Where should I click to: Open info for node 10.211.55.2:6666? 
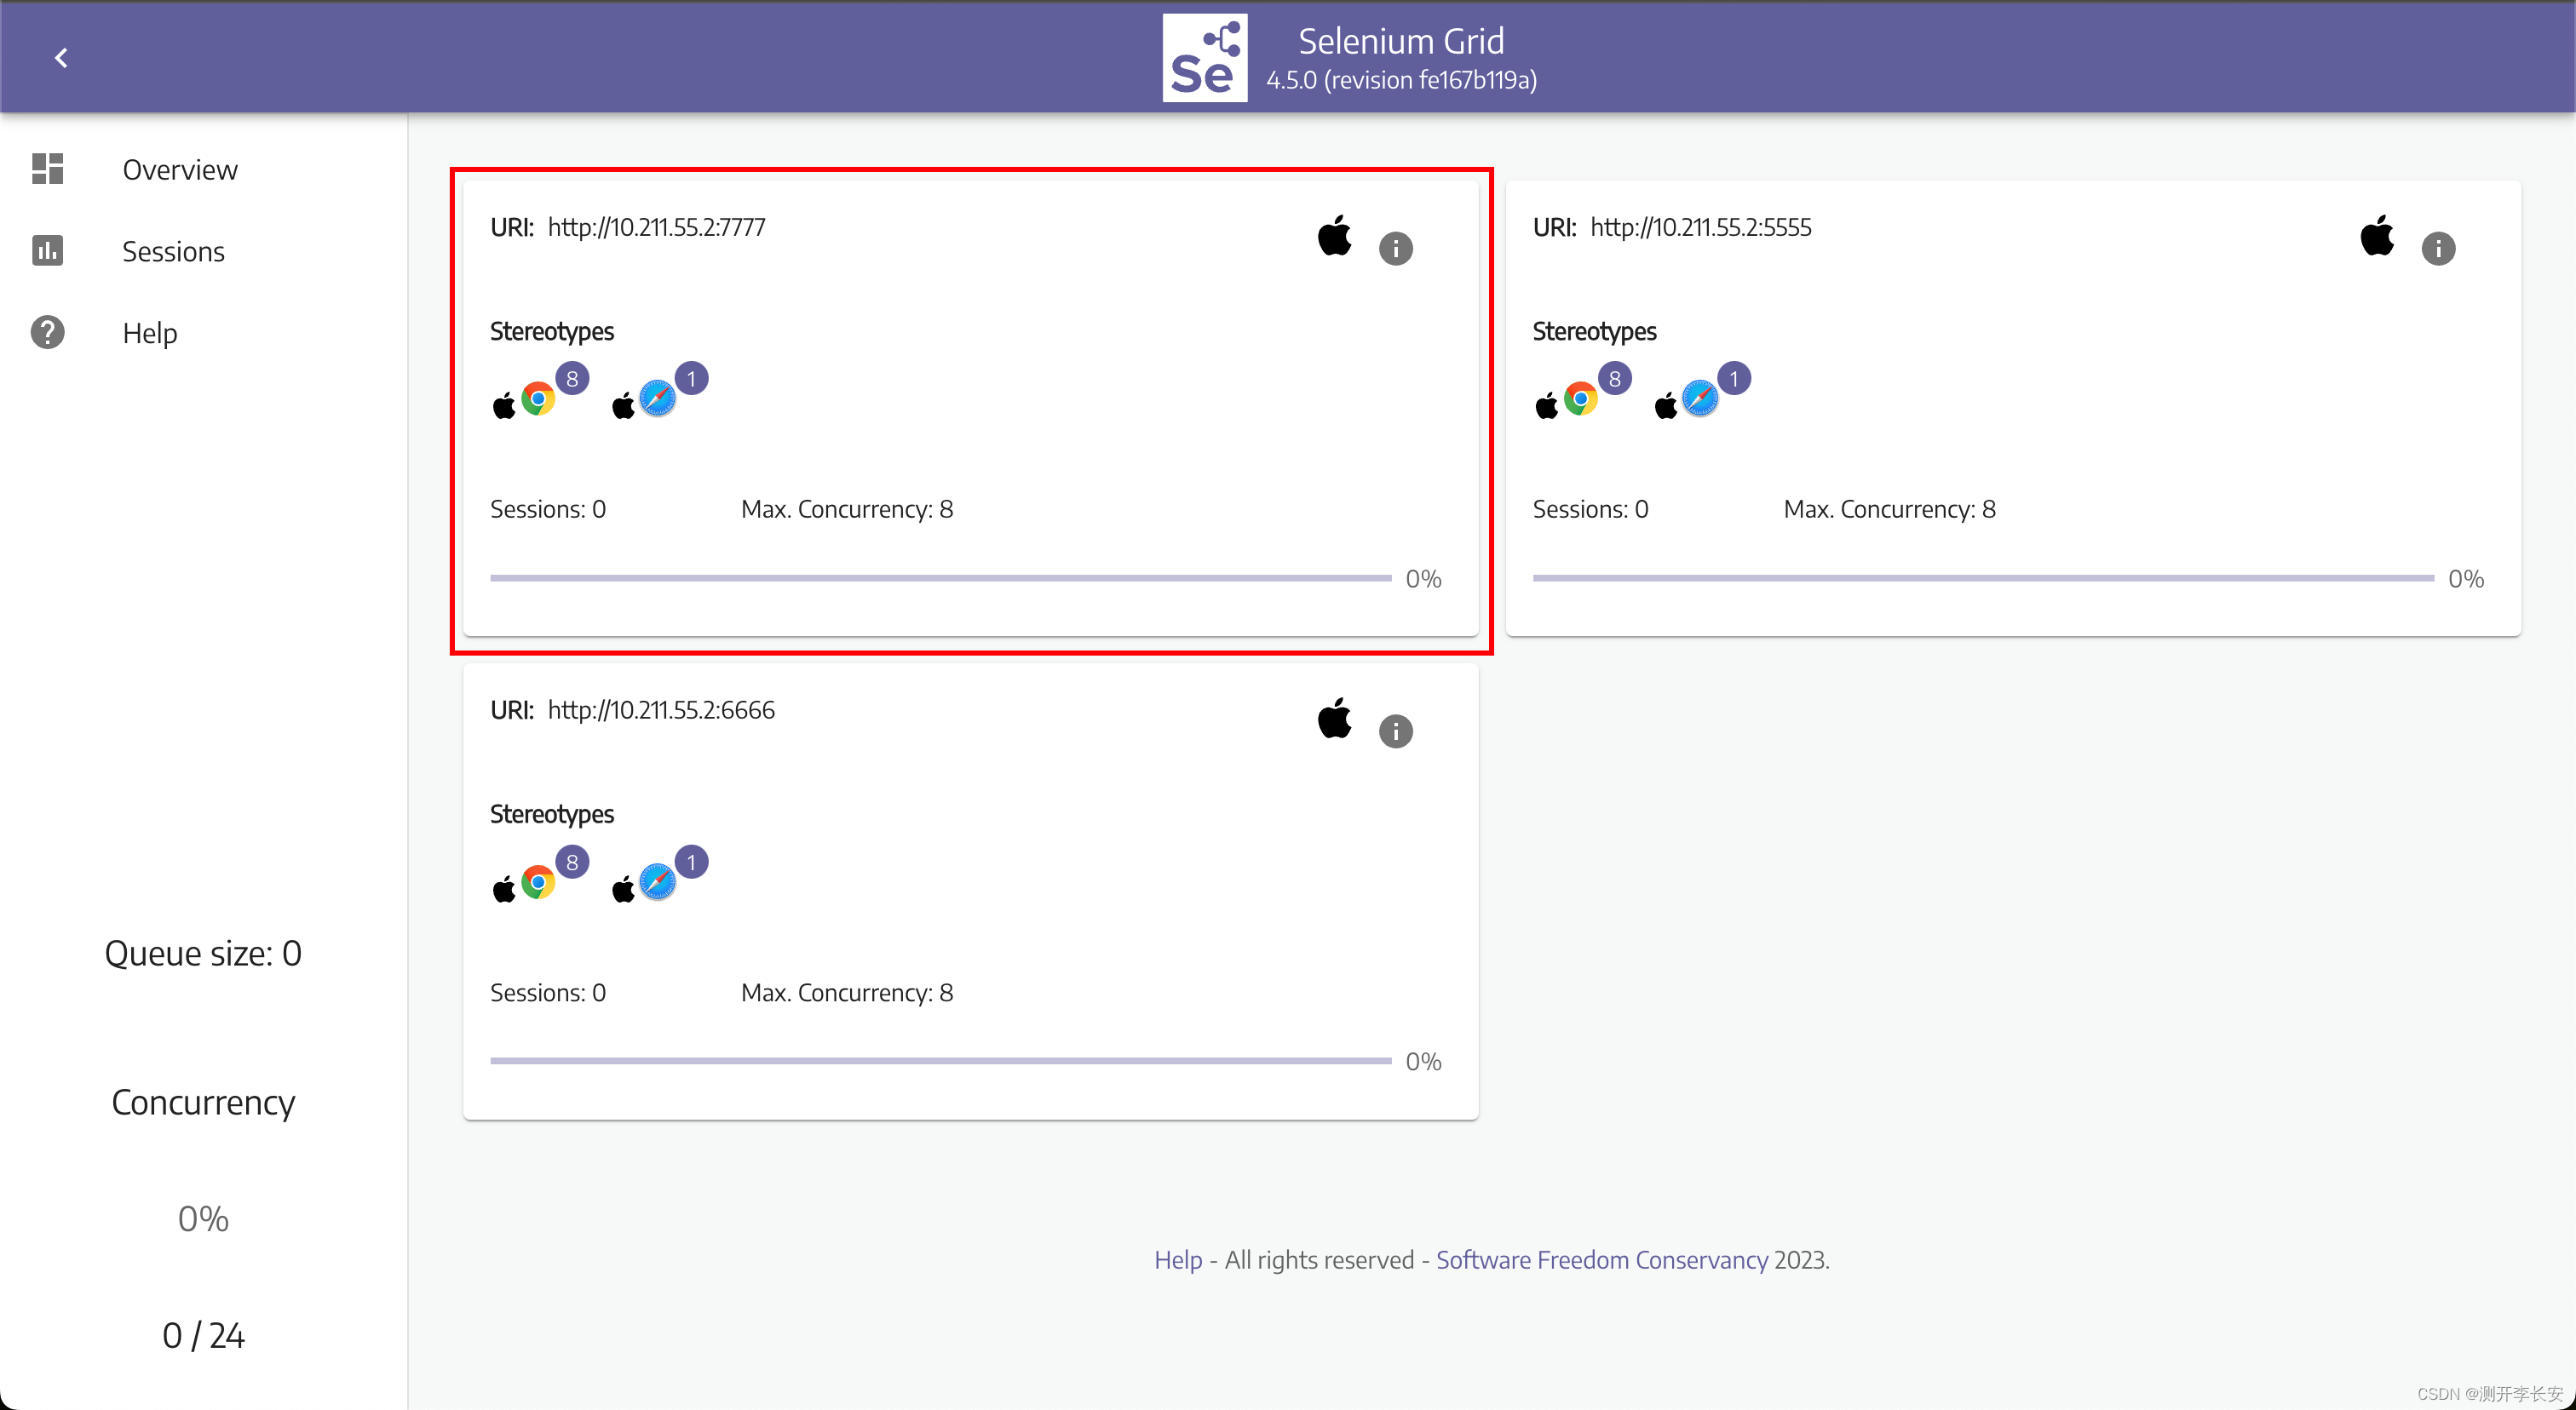(x=1395, y=731)
